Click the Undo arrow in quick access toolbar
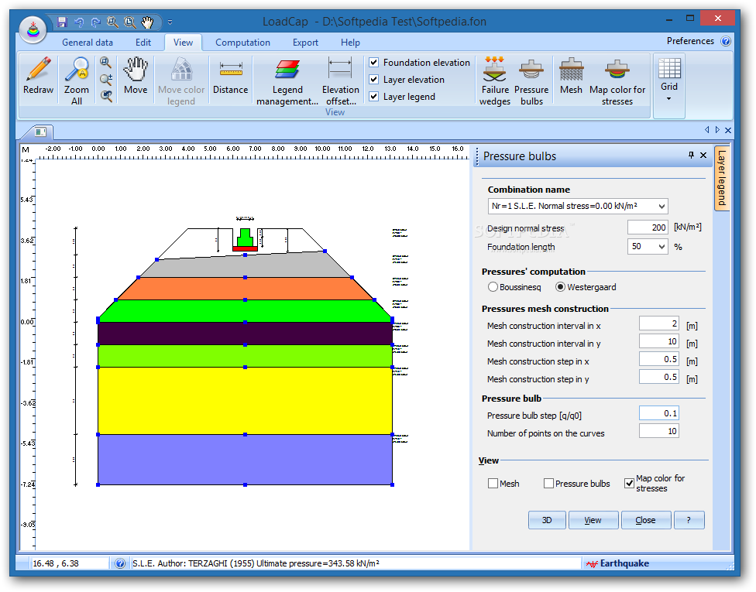This screenshot has height=592, width=756. pyautogui.click(x=79, y=22)
